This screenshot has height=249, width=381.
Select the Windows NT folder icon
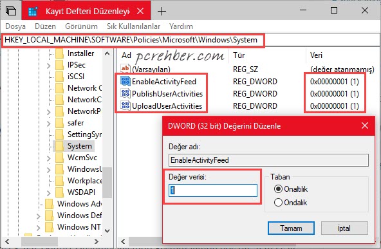[x=50, y=227]
